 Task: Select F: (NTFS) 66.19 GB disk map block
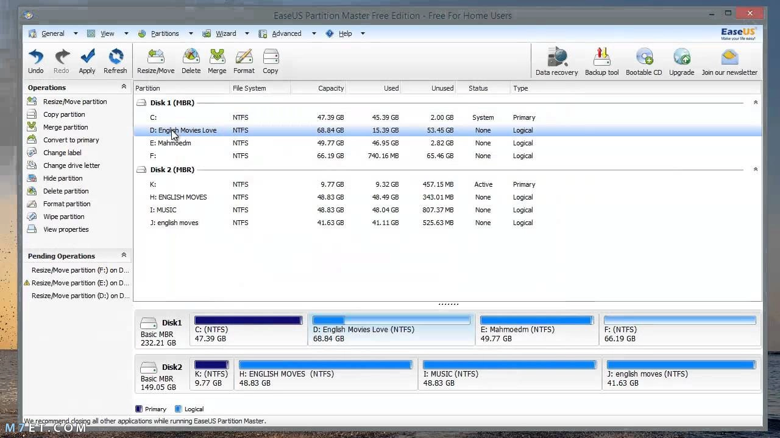click(x=680, y=329)
